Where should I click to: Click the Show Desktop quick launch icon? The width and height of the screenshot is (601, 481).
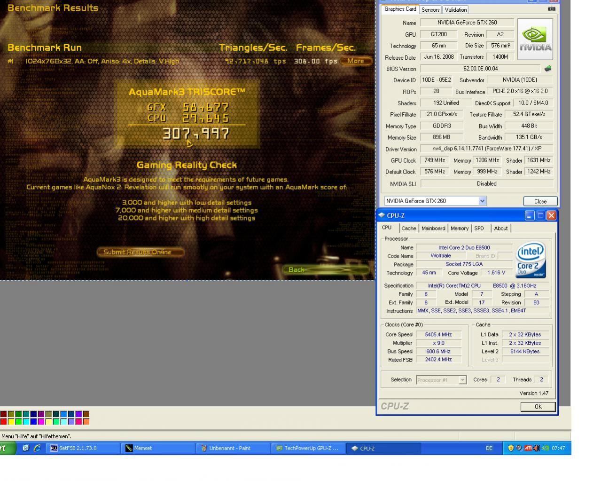[x=26, y=448]
